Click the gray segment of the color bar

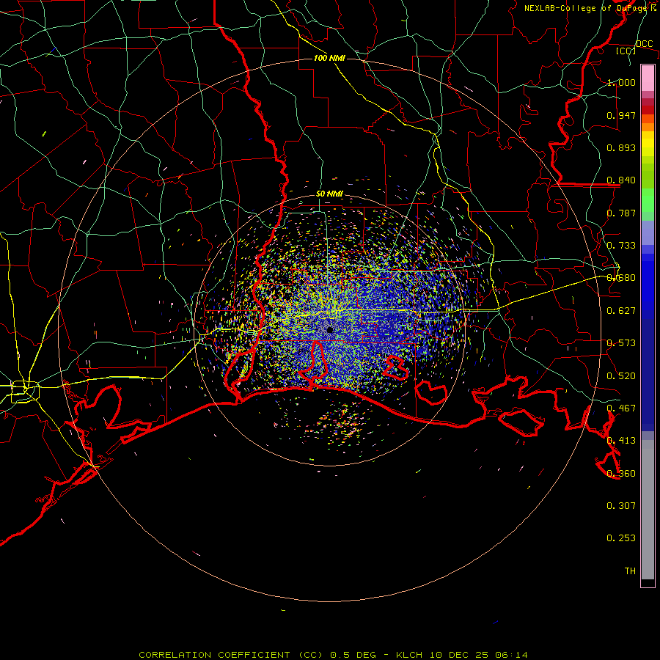[x=648, y=510]
